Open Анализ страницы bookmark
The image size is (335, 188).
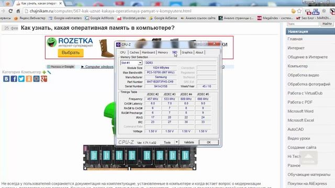click(236, 18)
